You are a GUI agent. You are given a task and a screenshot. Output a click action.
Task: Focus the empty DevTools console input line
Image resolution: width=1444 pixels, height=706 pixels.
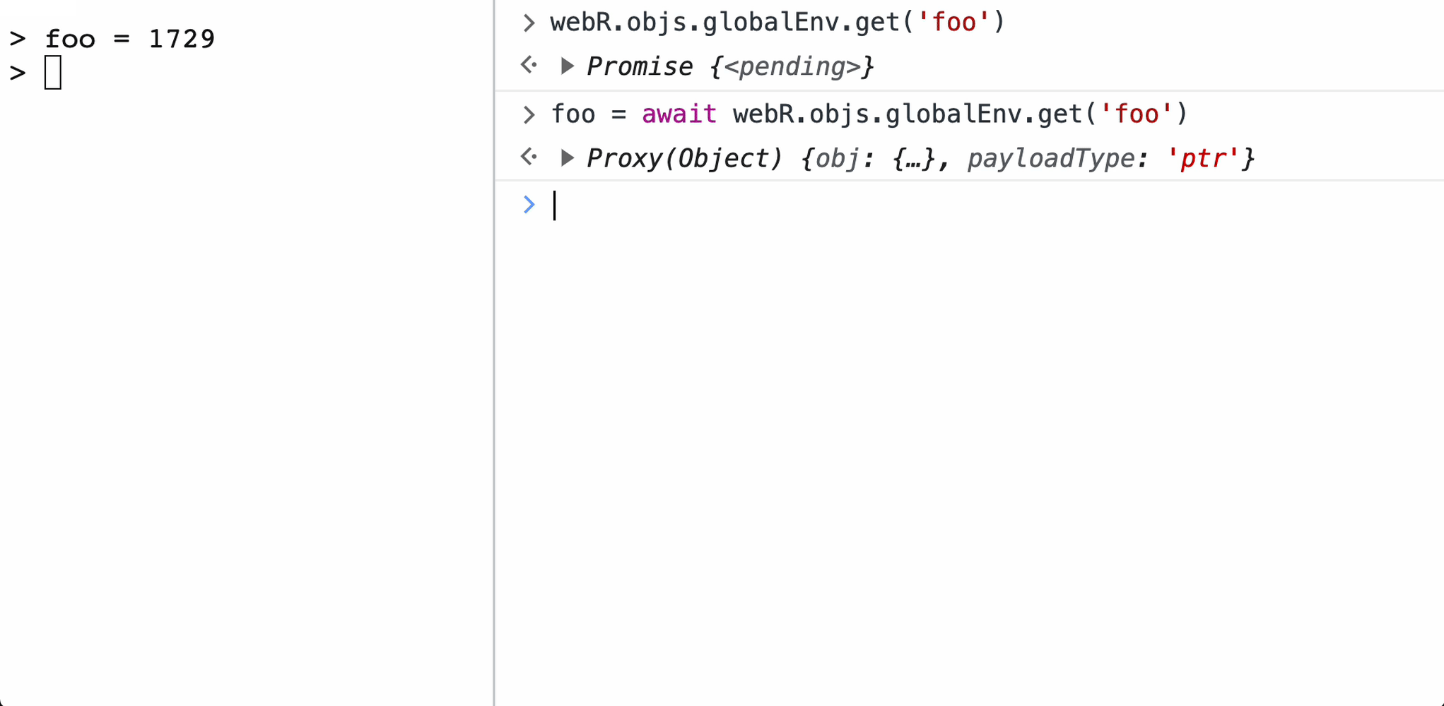click(x=919, y=205)
